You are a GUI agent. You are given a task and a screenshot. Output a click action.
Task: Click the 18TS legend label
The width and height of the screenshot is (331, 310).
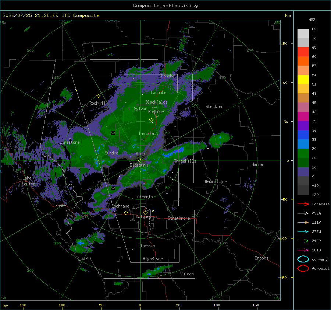pos(316,250)
